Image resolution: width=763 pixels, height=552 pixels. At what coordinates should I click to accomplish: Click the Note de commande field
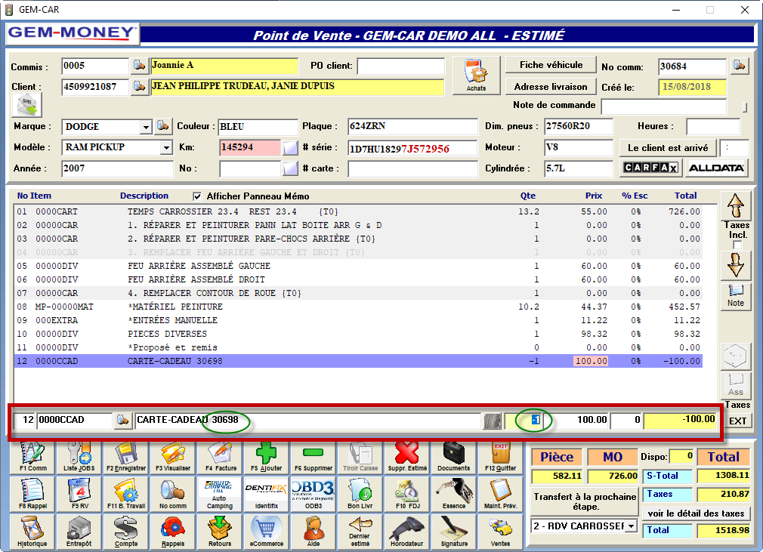[664, 106]
